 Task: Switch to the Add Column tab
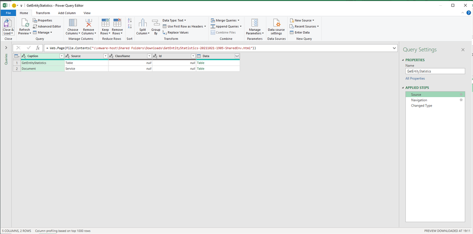click(67, 13)
